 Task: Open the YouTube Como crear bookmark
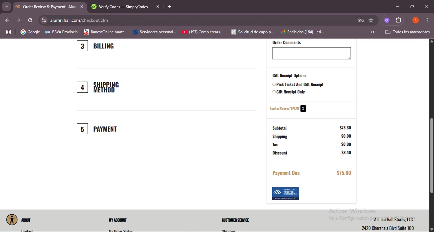click(x=203, y=32)
